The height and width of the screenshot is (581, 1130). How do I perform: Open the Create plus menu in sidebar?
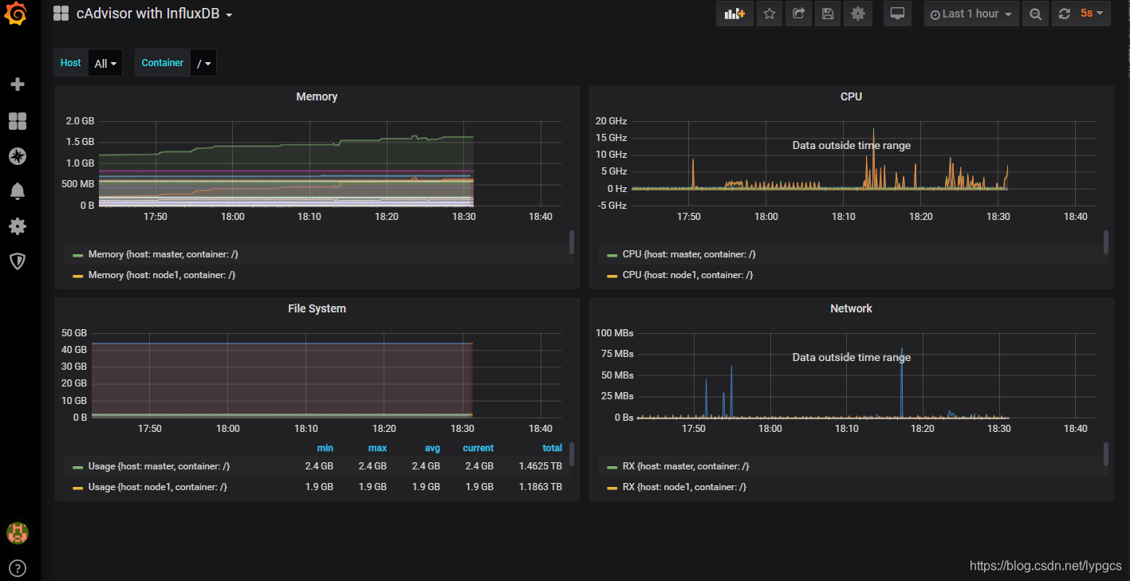tap(17, 84)
